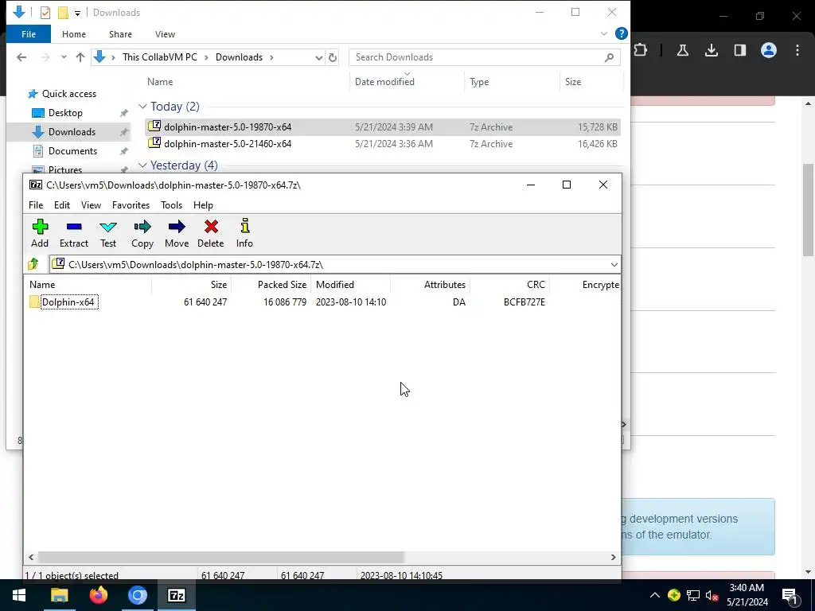The height and width of the screenshot is (611, 815).
Task: Switch to the Explorer Share ribbon tab
Action: tap(120, 34)
